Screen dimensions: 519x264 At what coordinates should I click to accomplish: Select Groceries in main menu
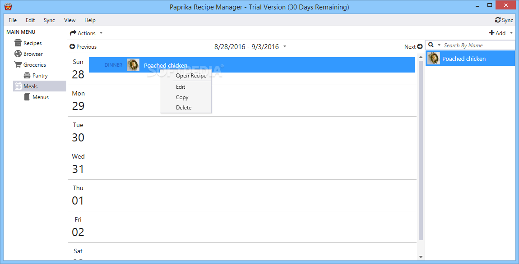coord(35,65)
